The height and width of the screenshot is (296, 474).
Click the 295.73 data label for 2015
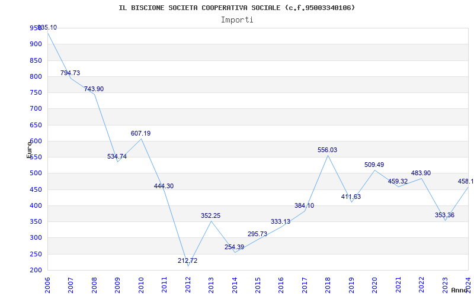click(257, 234)
